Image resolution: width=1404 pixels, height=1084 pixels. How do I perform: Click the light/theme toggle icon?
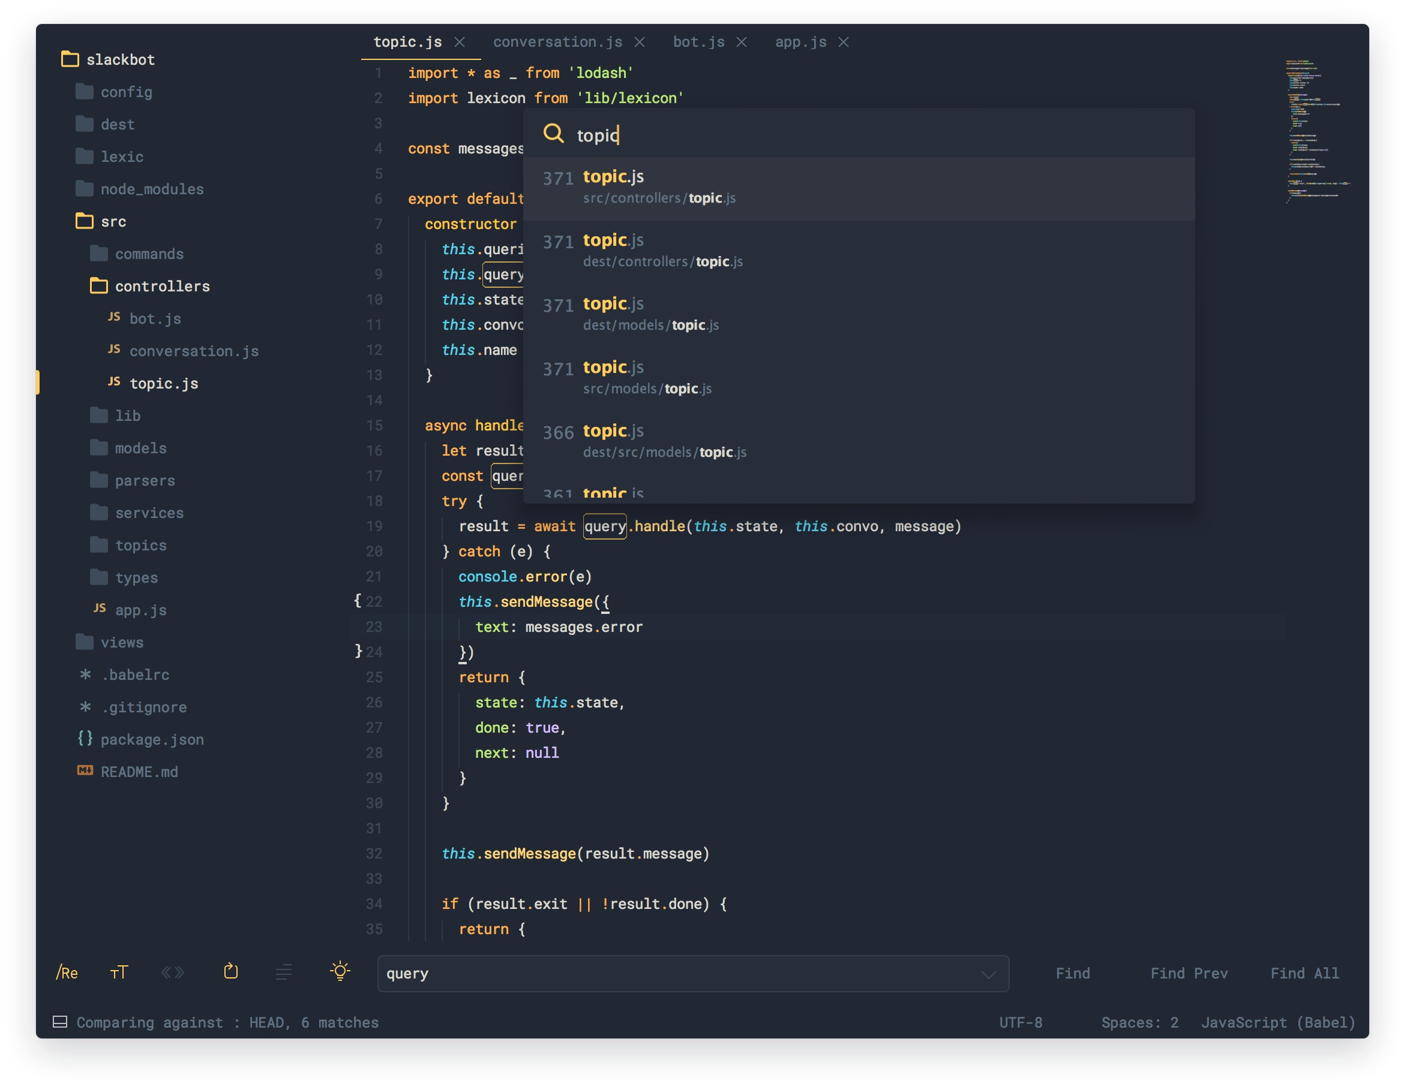(x=340, y=971)
